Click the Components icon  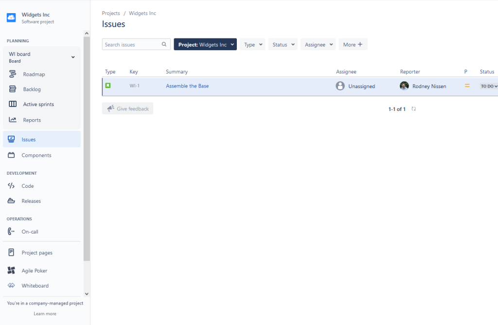pos(11,155)
